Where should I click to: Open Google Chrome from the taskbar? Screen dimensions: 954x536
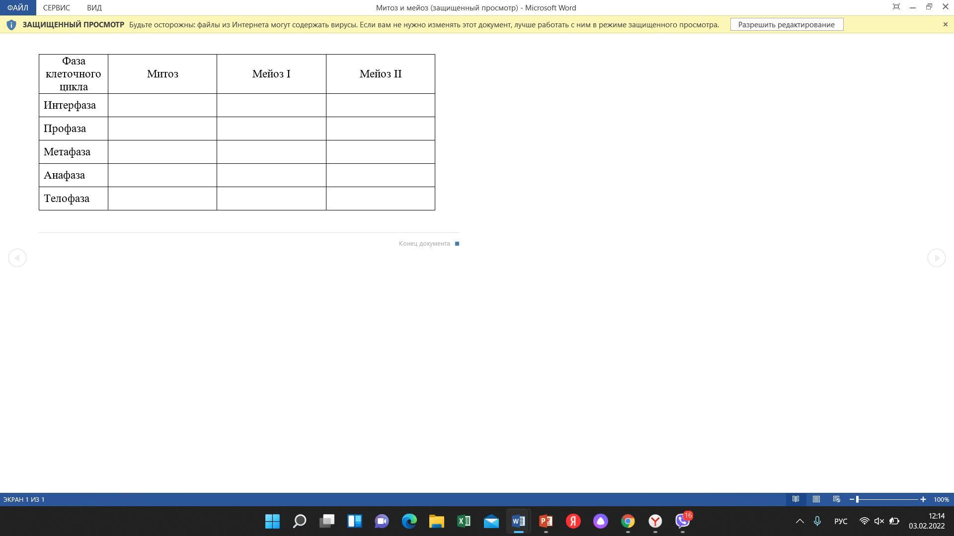628,521
